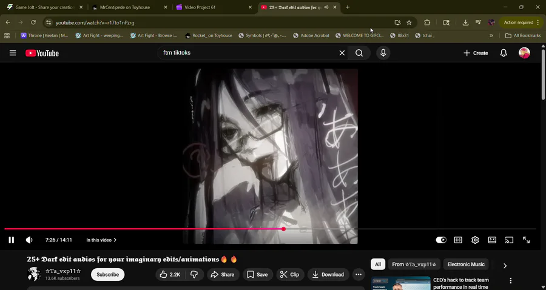Save video to a playlist
Image resolution: width=546 pixels, height=290 pixels.
tap(258, 274)
